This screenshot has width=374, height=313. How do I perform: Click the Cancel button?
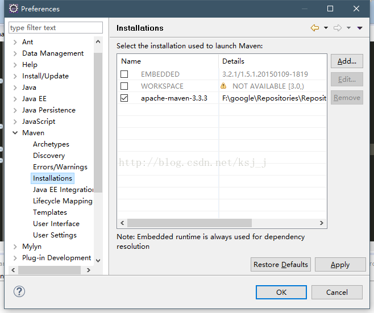point(337,292)
